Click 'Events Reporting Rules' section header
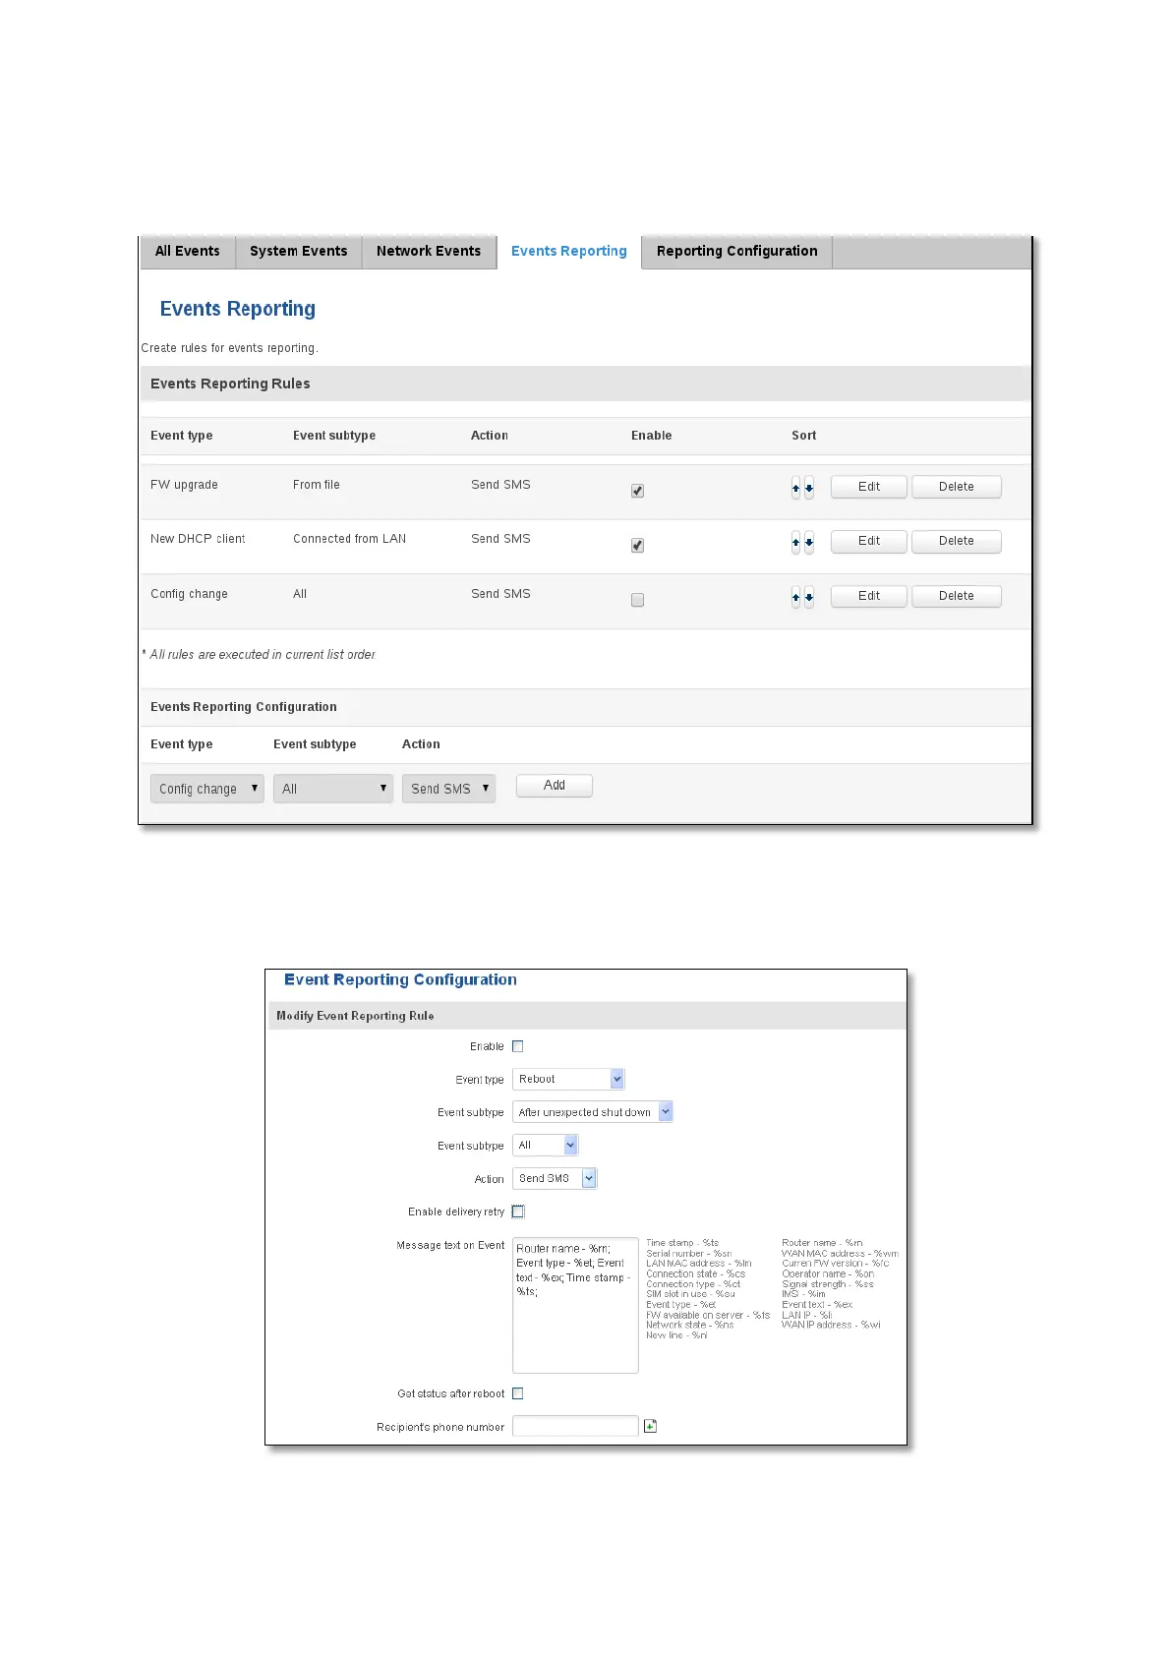The height and width of the screenshot is (1656, 1171). (x=230, y=384)
